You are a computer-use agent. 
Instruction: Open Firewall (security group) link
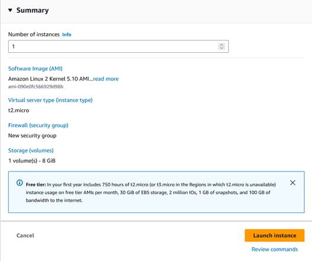point(38,125)
